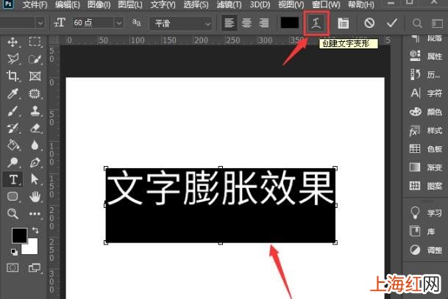Screen dimensions: 448x299
Task: Toggle the character and paragraph panels
Action: click(x=343, y=23)
